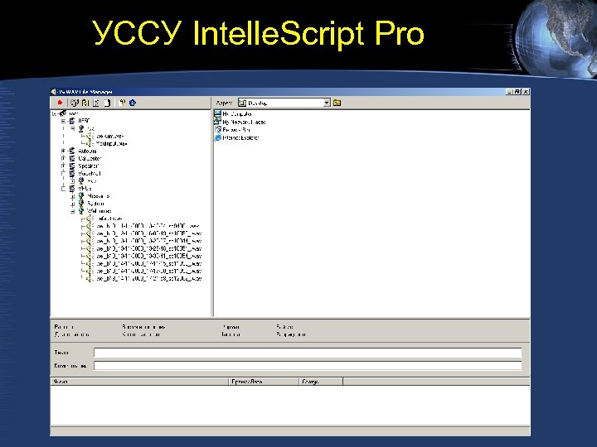This screenshot has width=597, height=447.
Task: Select the CallCenter tree item
Action: [90, 158]
